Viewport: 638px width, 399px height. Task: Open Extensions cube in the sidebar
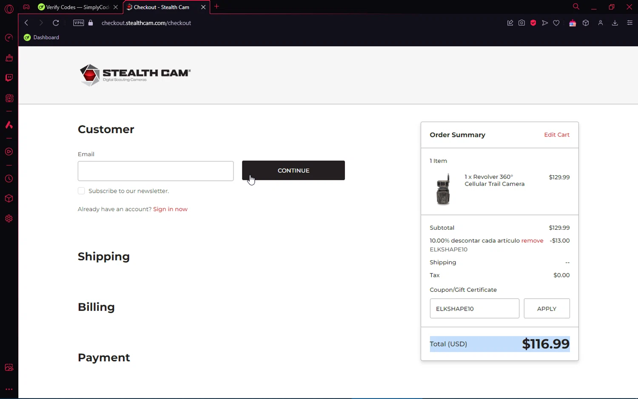(x=9, y=199)
